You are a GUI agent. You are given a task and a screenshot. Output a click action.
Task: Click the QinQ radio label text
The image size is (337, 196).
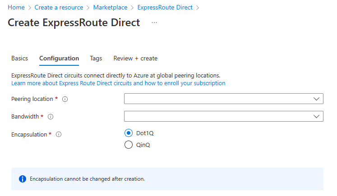(142, 145)
